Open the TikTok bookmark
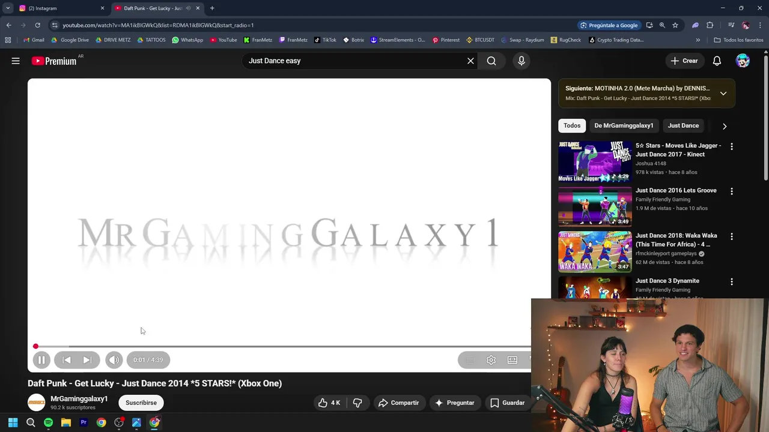 [325, 40]
